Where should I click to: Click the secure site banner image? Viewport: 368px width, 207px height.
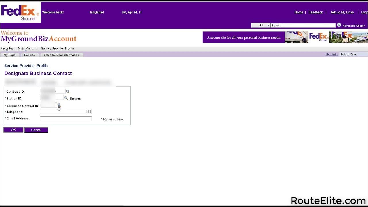click(285, 37)
